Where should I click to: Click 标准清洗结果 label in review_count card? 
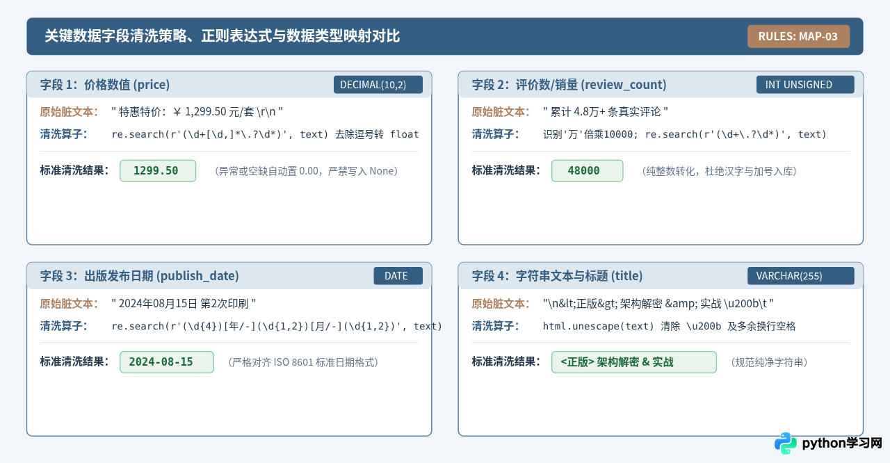pyautogui.click(x=507, y=171)
